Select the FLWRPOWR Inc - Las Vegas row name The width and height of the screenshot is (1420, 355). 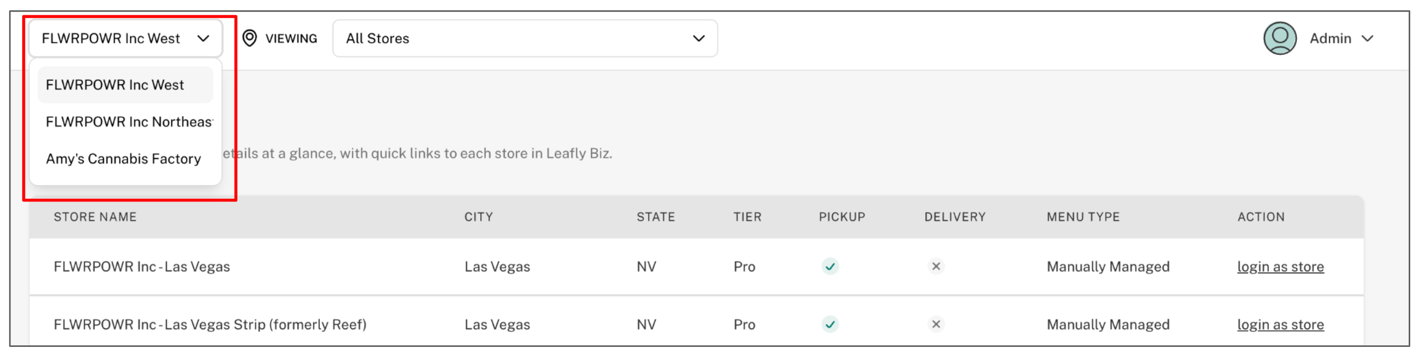[142, 267]
